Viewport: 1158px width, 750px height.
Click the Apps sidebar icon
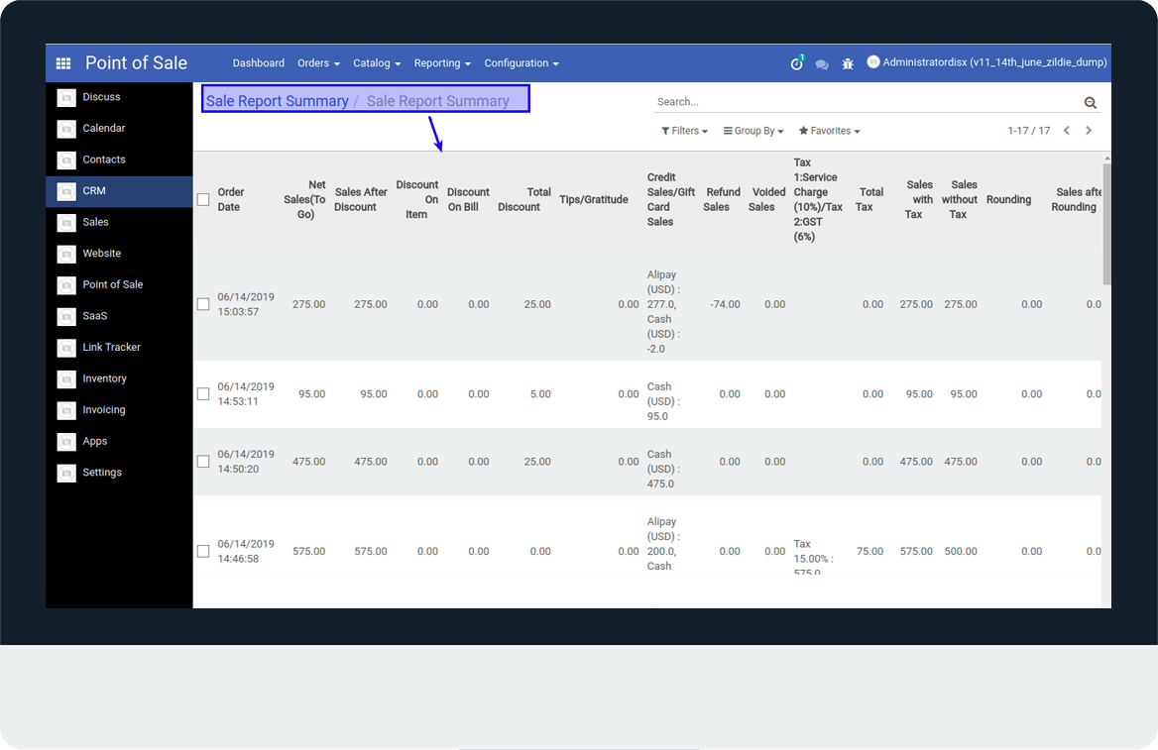66,442
